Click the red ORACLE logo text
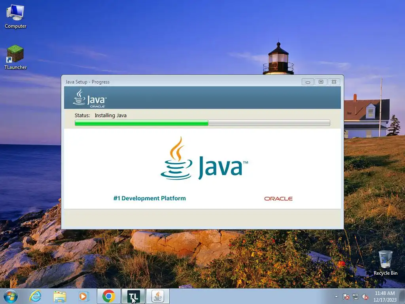Image resolution: width=405 pixels, height=304 pixels. pos(278,199)
